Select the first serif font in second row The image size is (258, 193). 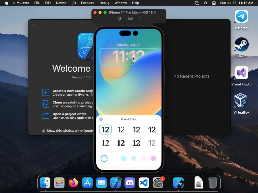coord(106,143)
